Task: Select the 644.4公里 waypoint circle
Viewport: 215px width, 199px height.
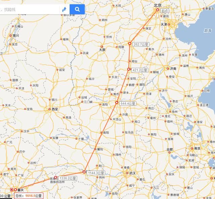Action: point(117,103)
